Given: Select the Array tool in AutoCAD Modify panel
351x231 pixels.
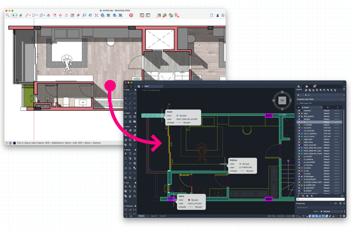Looking at the screenshot, I should point(135,163).
